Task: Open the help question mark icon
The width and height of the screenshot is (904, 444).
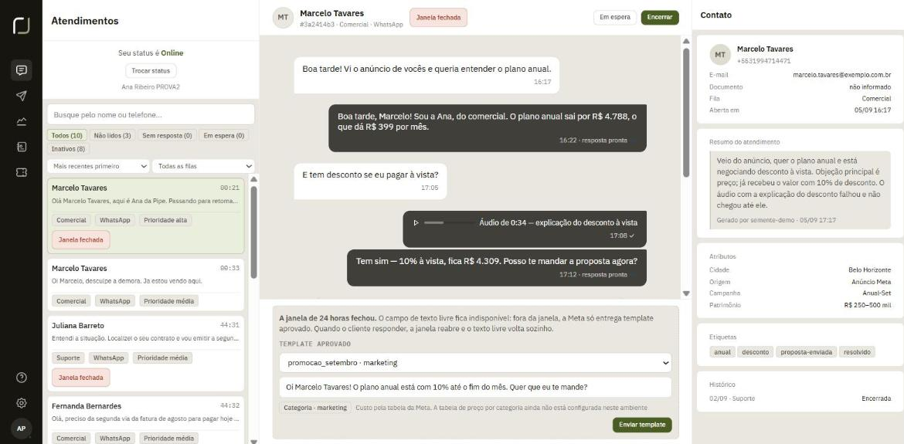Action: (x=22, y=378)
